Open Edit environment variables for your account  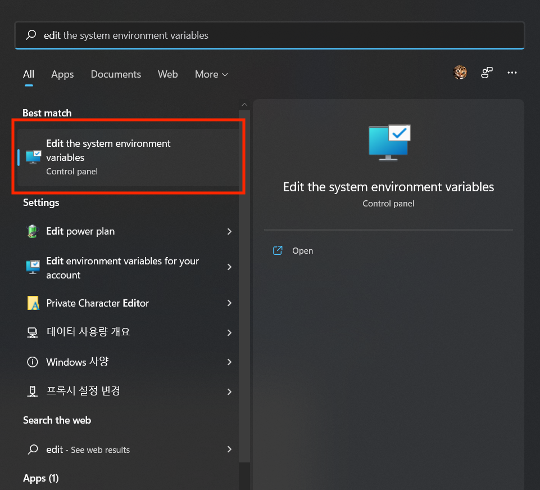click(x=128, y=268)
